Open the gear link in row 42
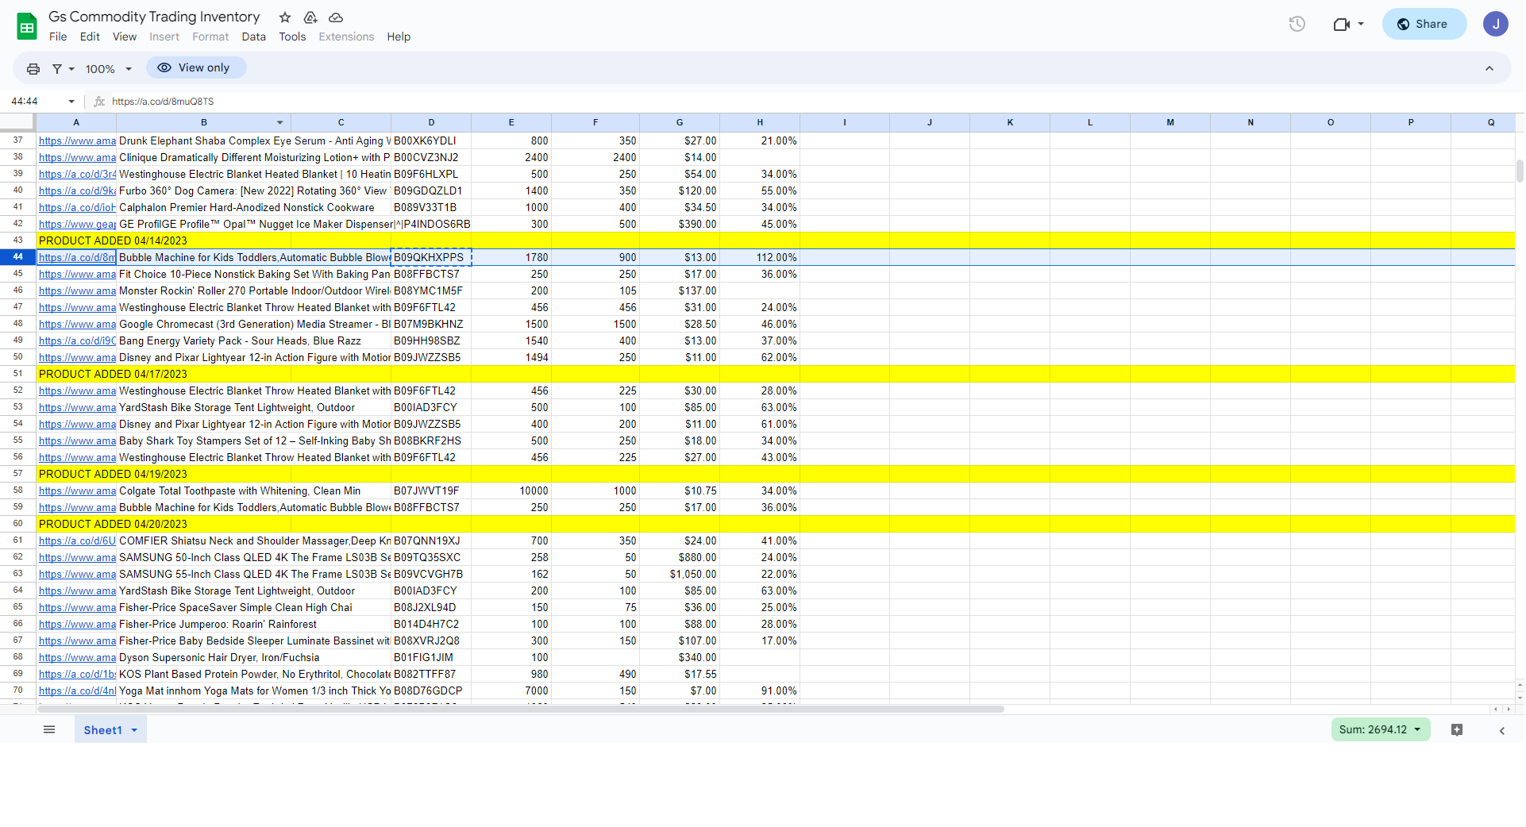This screenshot has width=1526, height=827. 77,225
